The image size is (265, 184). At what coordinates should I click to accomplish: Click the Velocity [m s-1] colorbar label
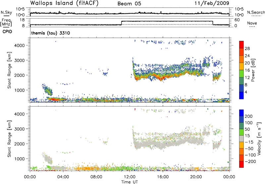(x=259, y=138)
